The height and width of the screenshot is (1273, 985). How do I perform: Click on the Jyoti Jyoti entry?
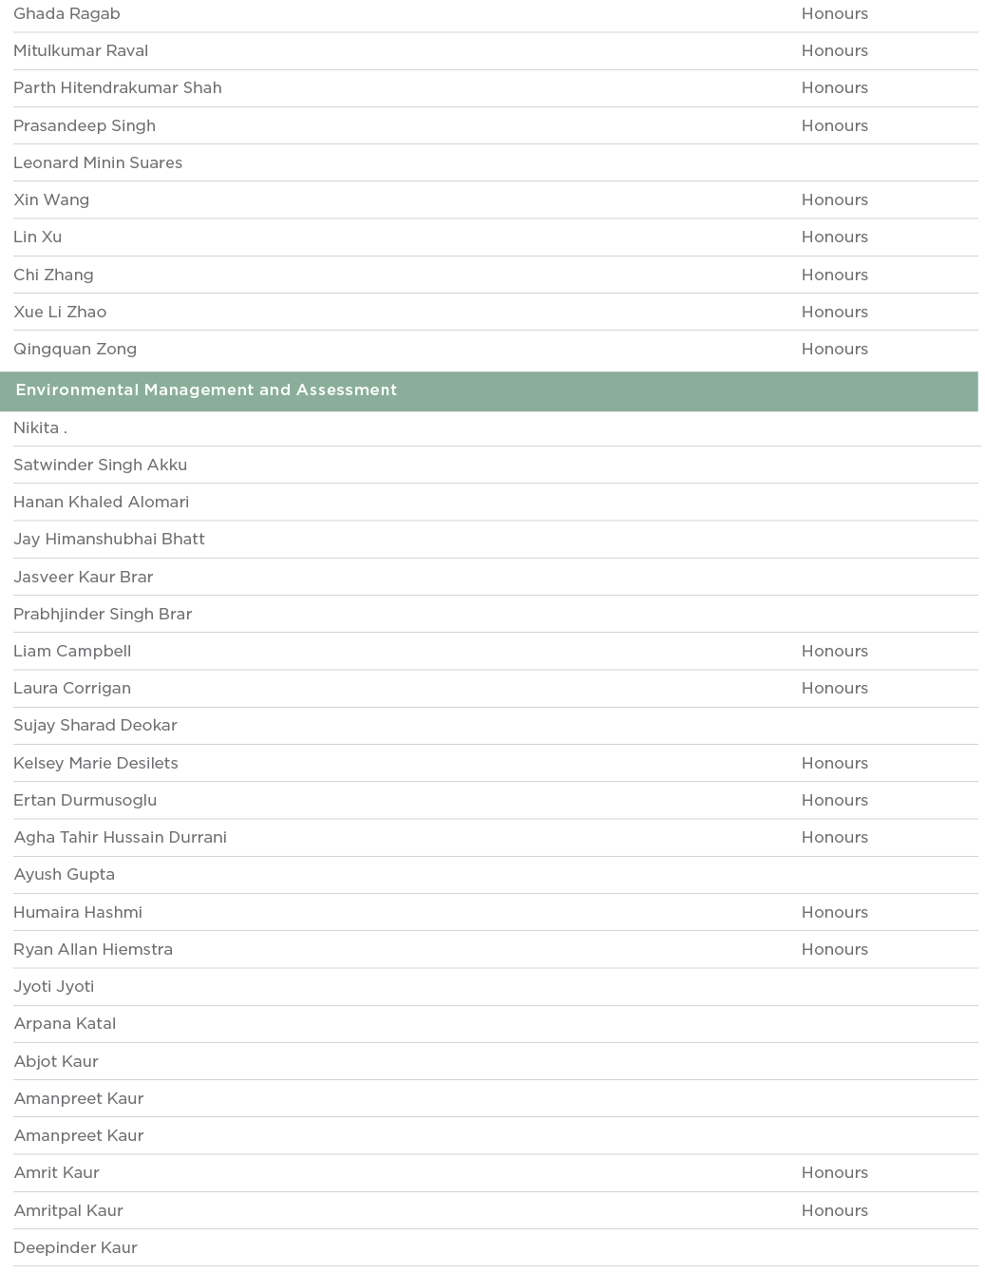click(54, 987)
